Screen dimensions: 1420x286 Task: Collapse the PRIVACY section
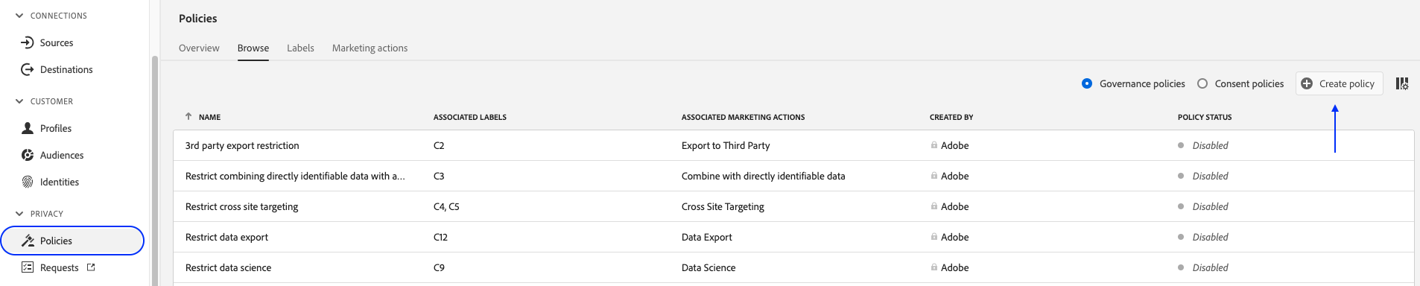pos(19,214)
